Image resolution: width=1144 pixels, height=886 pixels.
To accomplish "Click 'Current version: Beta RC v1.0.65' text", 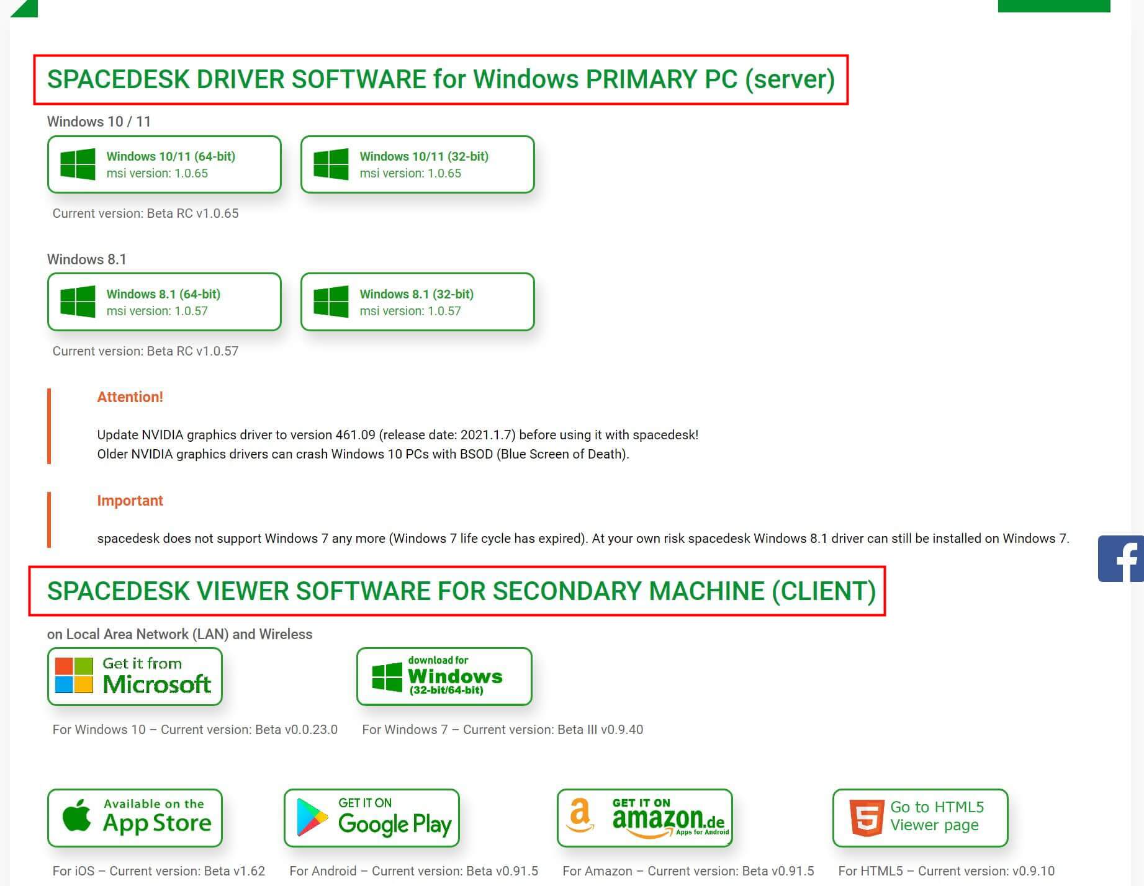I will pos(146,213).
